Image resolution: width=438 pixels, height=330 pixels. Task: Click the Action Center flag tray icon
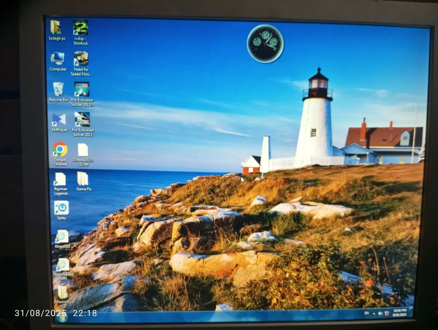pyautogui.click(x=387, y=314)
